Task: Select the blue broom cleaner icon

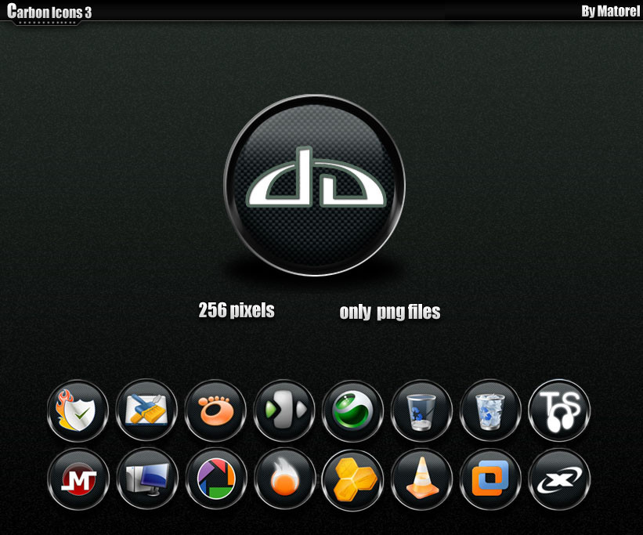Action: point(146,410)
